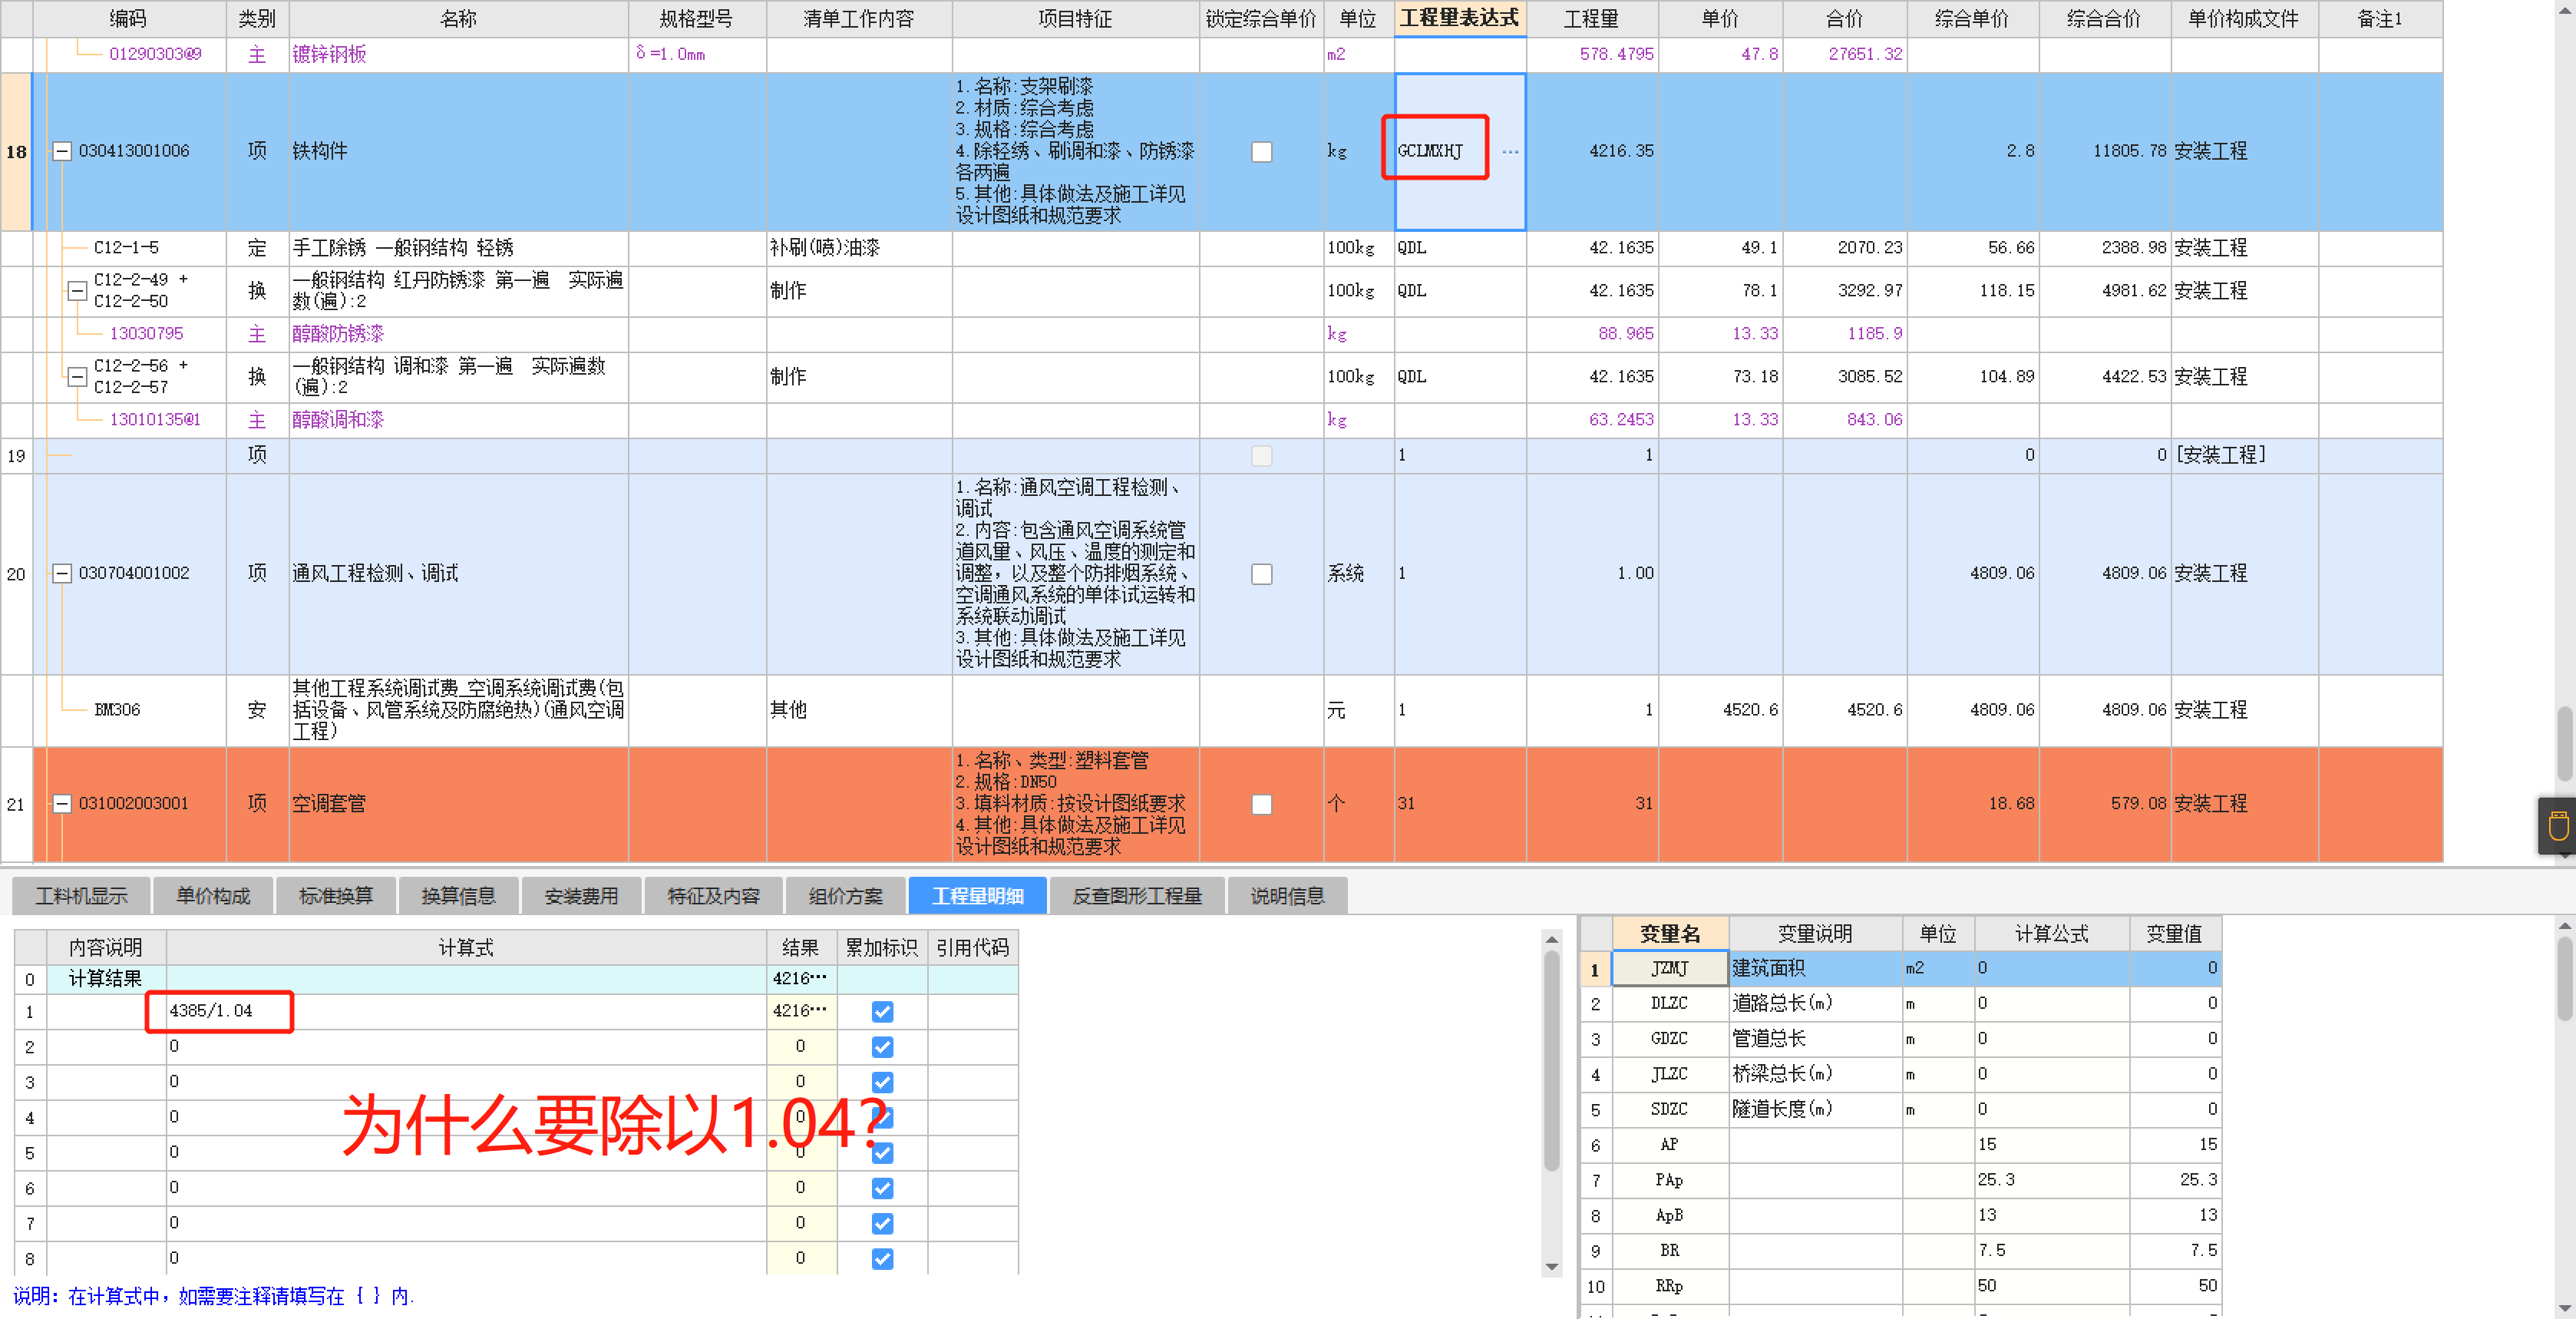Screen dimensions: 2576x1319
Task: Click the variable table scrollbar thumb
Action: [2565, 978]
